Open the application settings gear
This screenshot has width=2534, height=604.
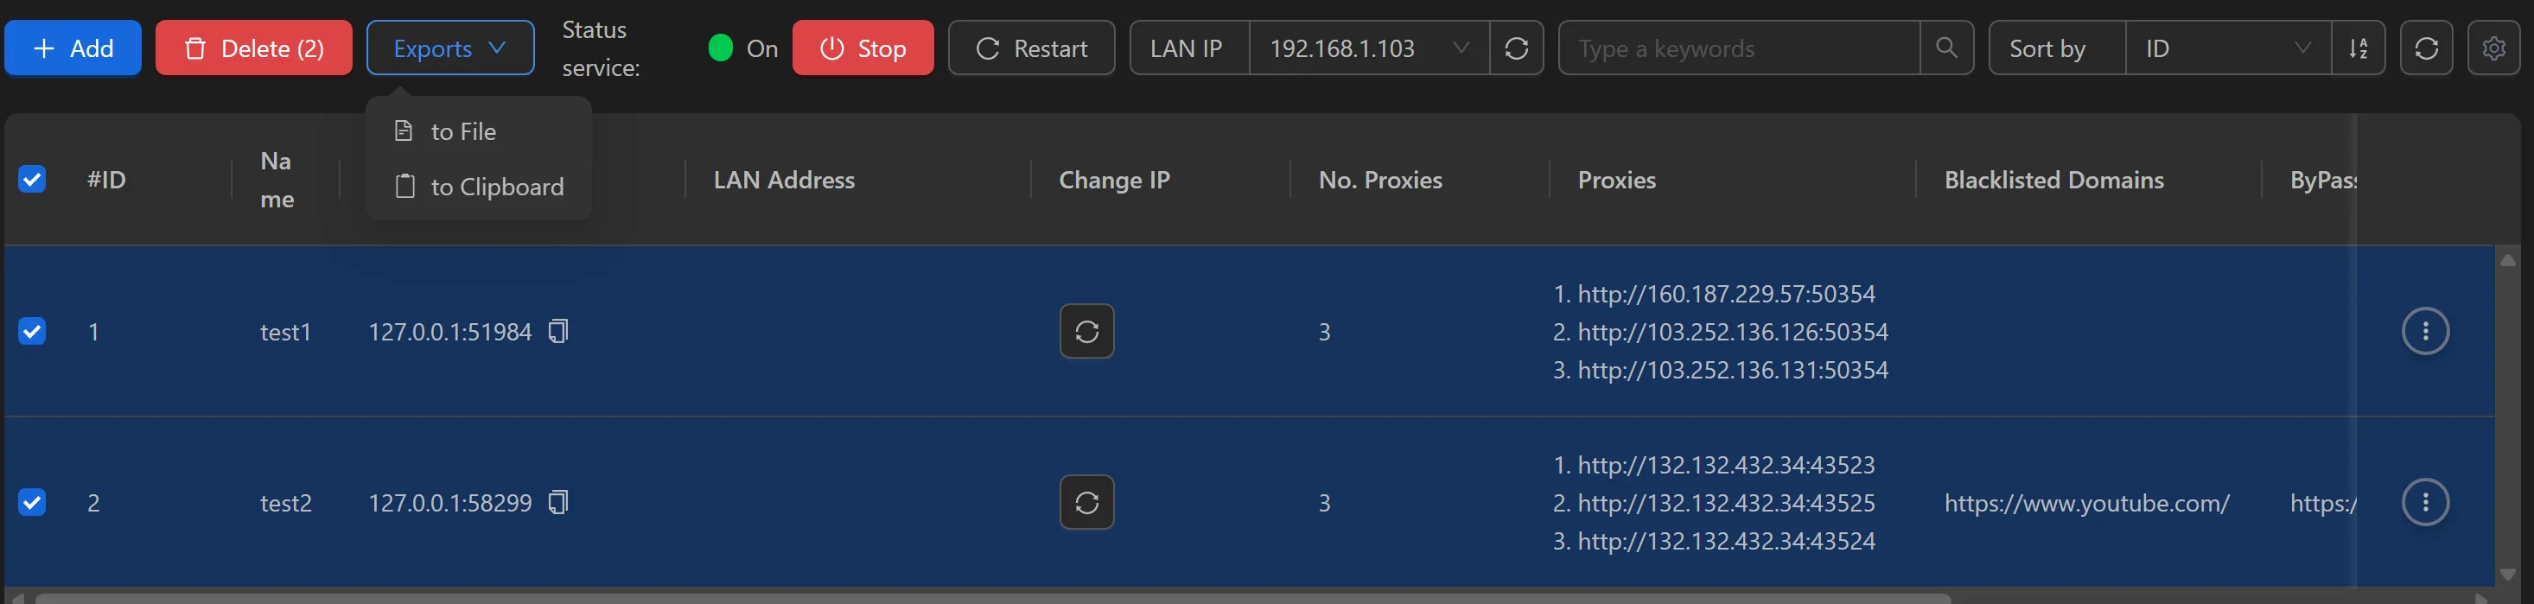click(2494, 48)
